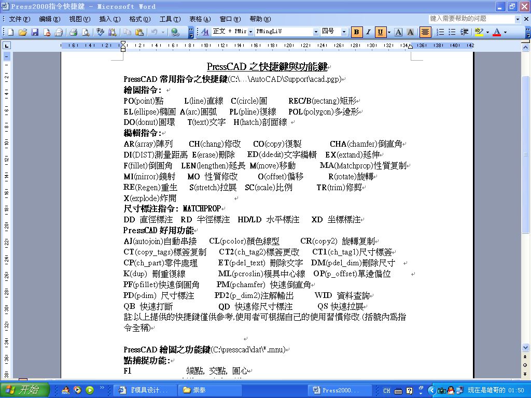Open the 插入(I) menu
Viewport: 531px width, 398px height.
[x=110, y=19]
